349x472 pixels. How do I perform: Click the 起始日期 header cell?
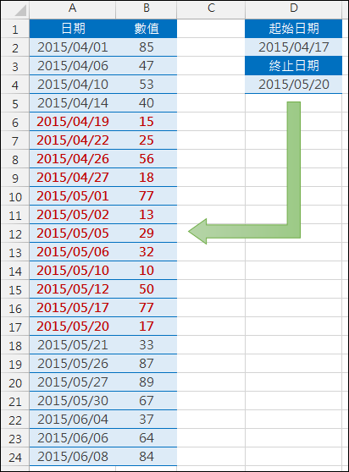tap(294, 29)
